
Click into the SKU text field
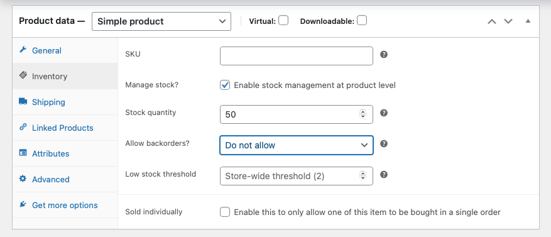296,56
